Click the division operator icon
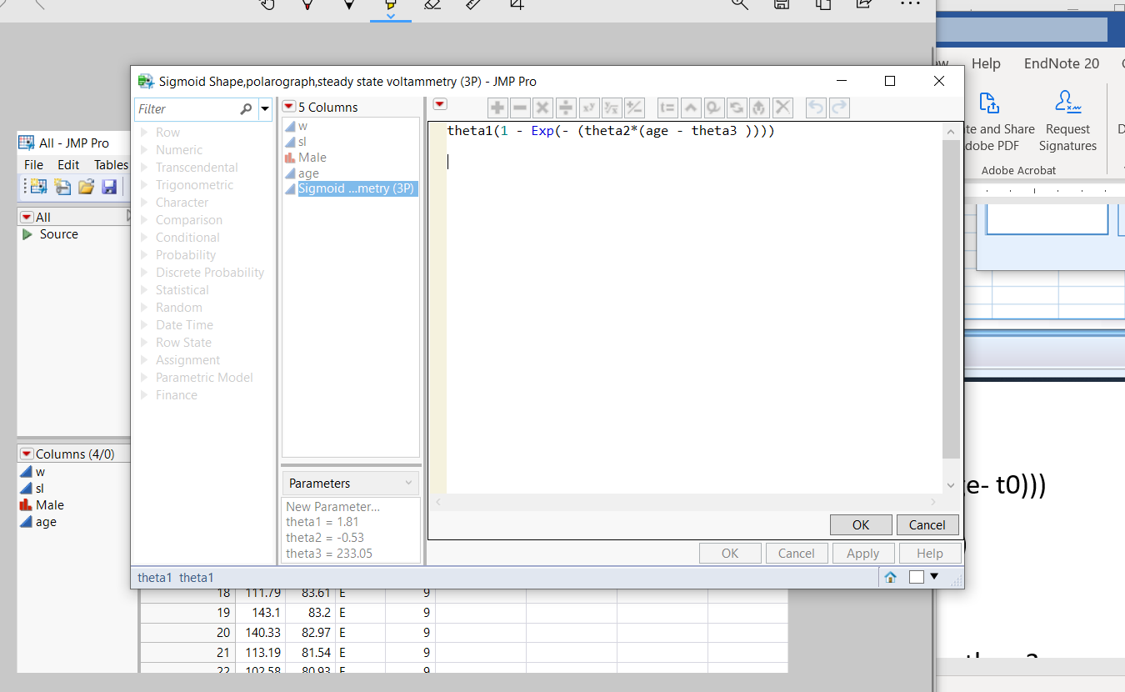Screen dimensions: 1125x692 point(564,108)
